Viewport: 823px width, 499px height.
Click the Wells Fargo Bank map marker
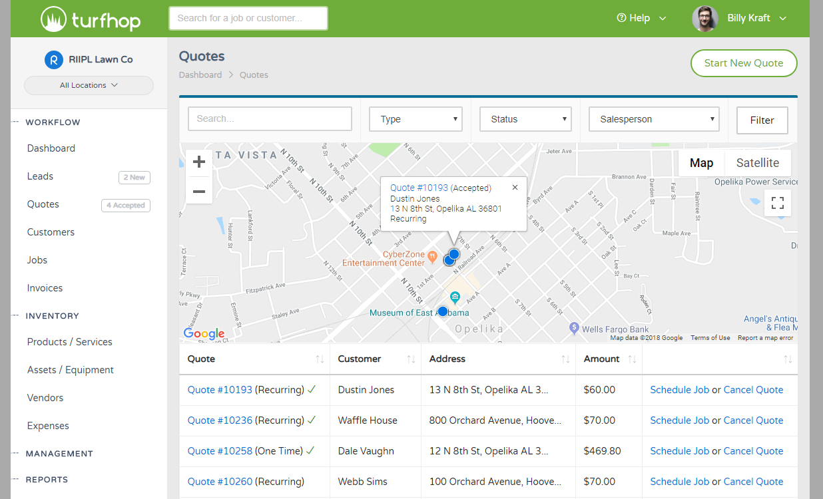[x=574, y=328]
